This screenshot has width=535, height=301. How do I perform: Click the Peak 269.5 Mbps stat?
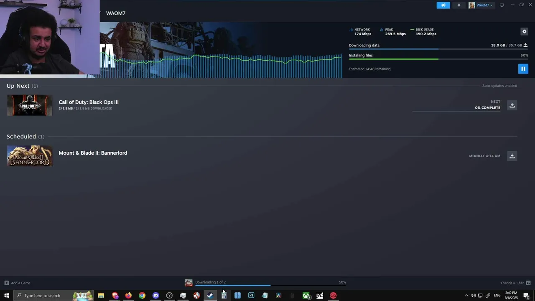pos(393,32)
